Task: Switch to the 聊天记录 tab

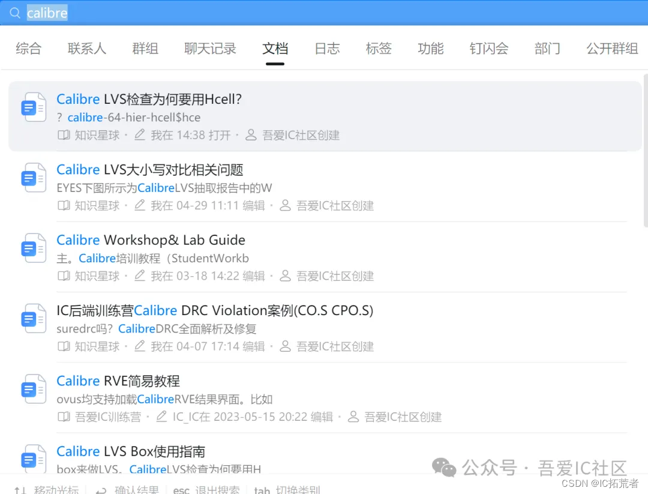Action: tap(211, 49)
